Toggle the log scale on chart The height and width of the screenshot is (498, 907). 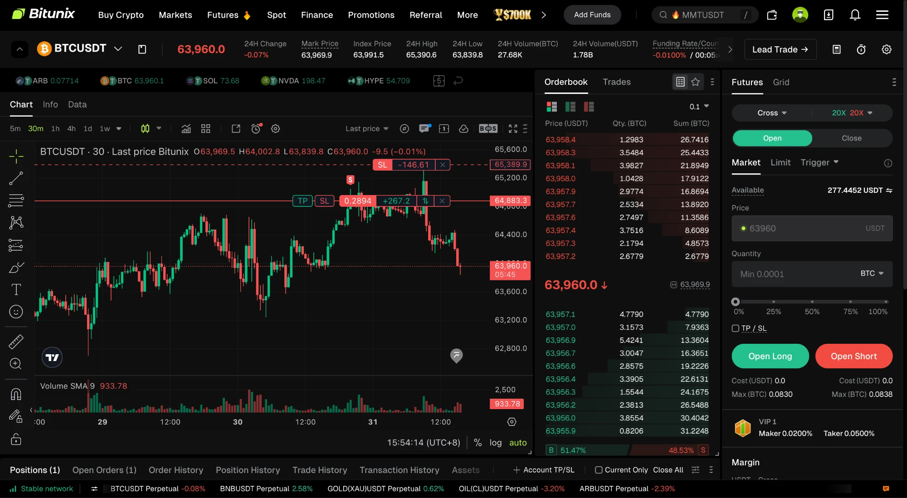[x=496, y=443]
